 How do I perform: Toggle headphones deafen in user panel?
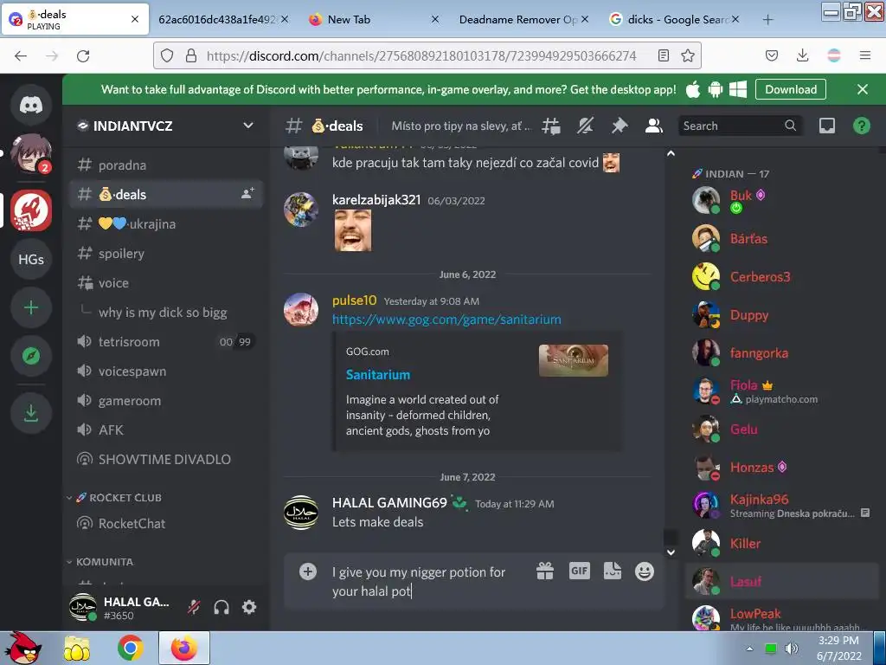point(221,607)
